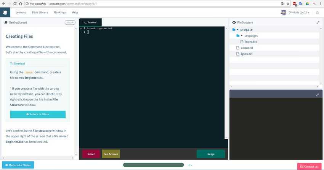Open browser home page icon

coord(21,4)
